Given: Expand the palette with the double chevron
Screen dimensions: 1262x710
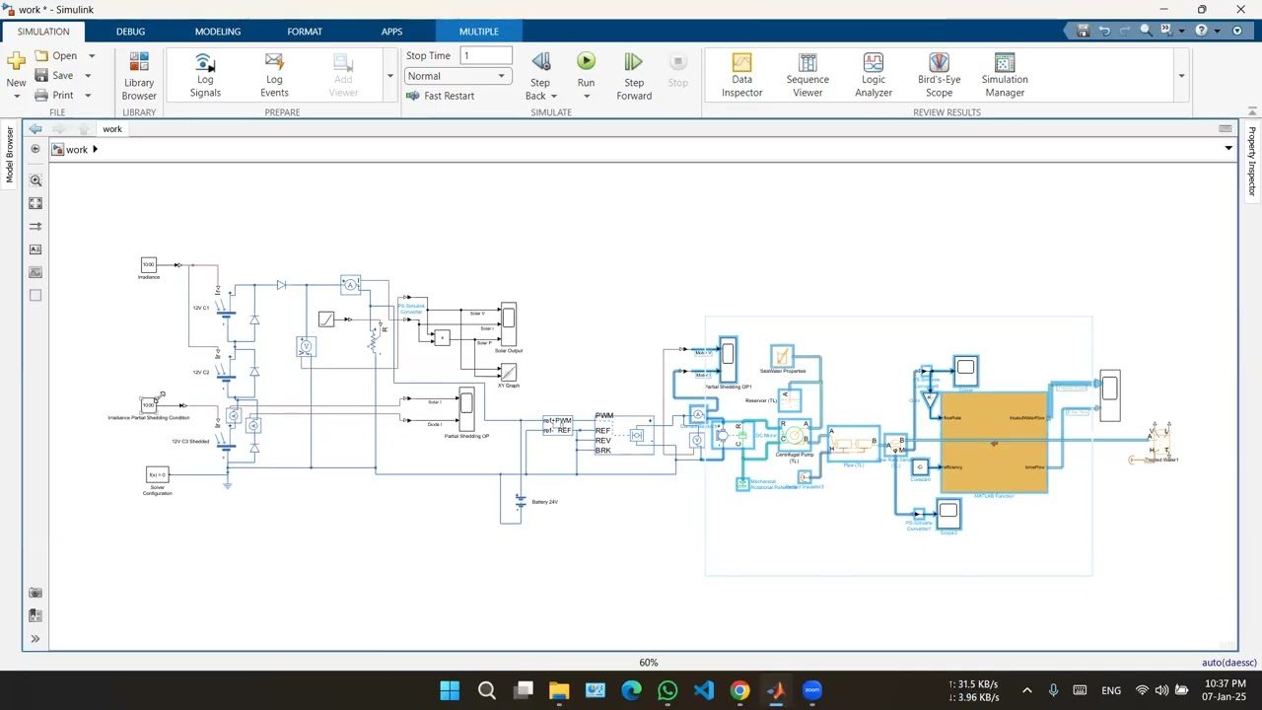Looking at the screenshot, I should click(35, 639).
